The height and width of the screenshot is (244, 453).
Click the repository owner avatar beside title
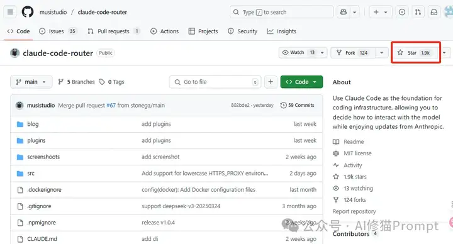[14, 53]
